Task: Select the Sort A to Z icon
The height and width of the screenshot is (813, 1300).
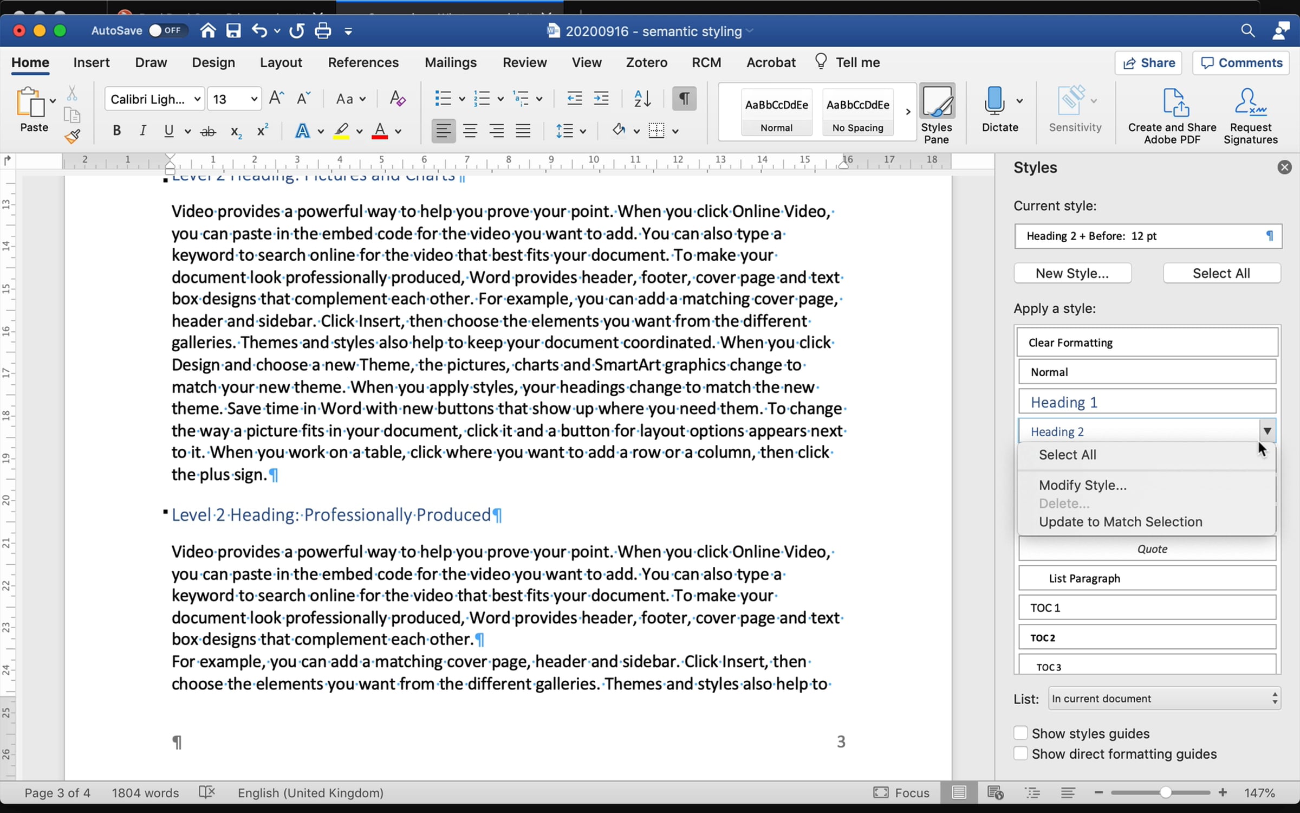Action: pyautogui.click(x=642, y=99)
